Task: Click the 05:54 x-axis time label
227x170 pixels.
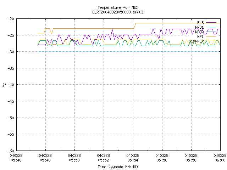Action: pos(133,160)
